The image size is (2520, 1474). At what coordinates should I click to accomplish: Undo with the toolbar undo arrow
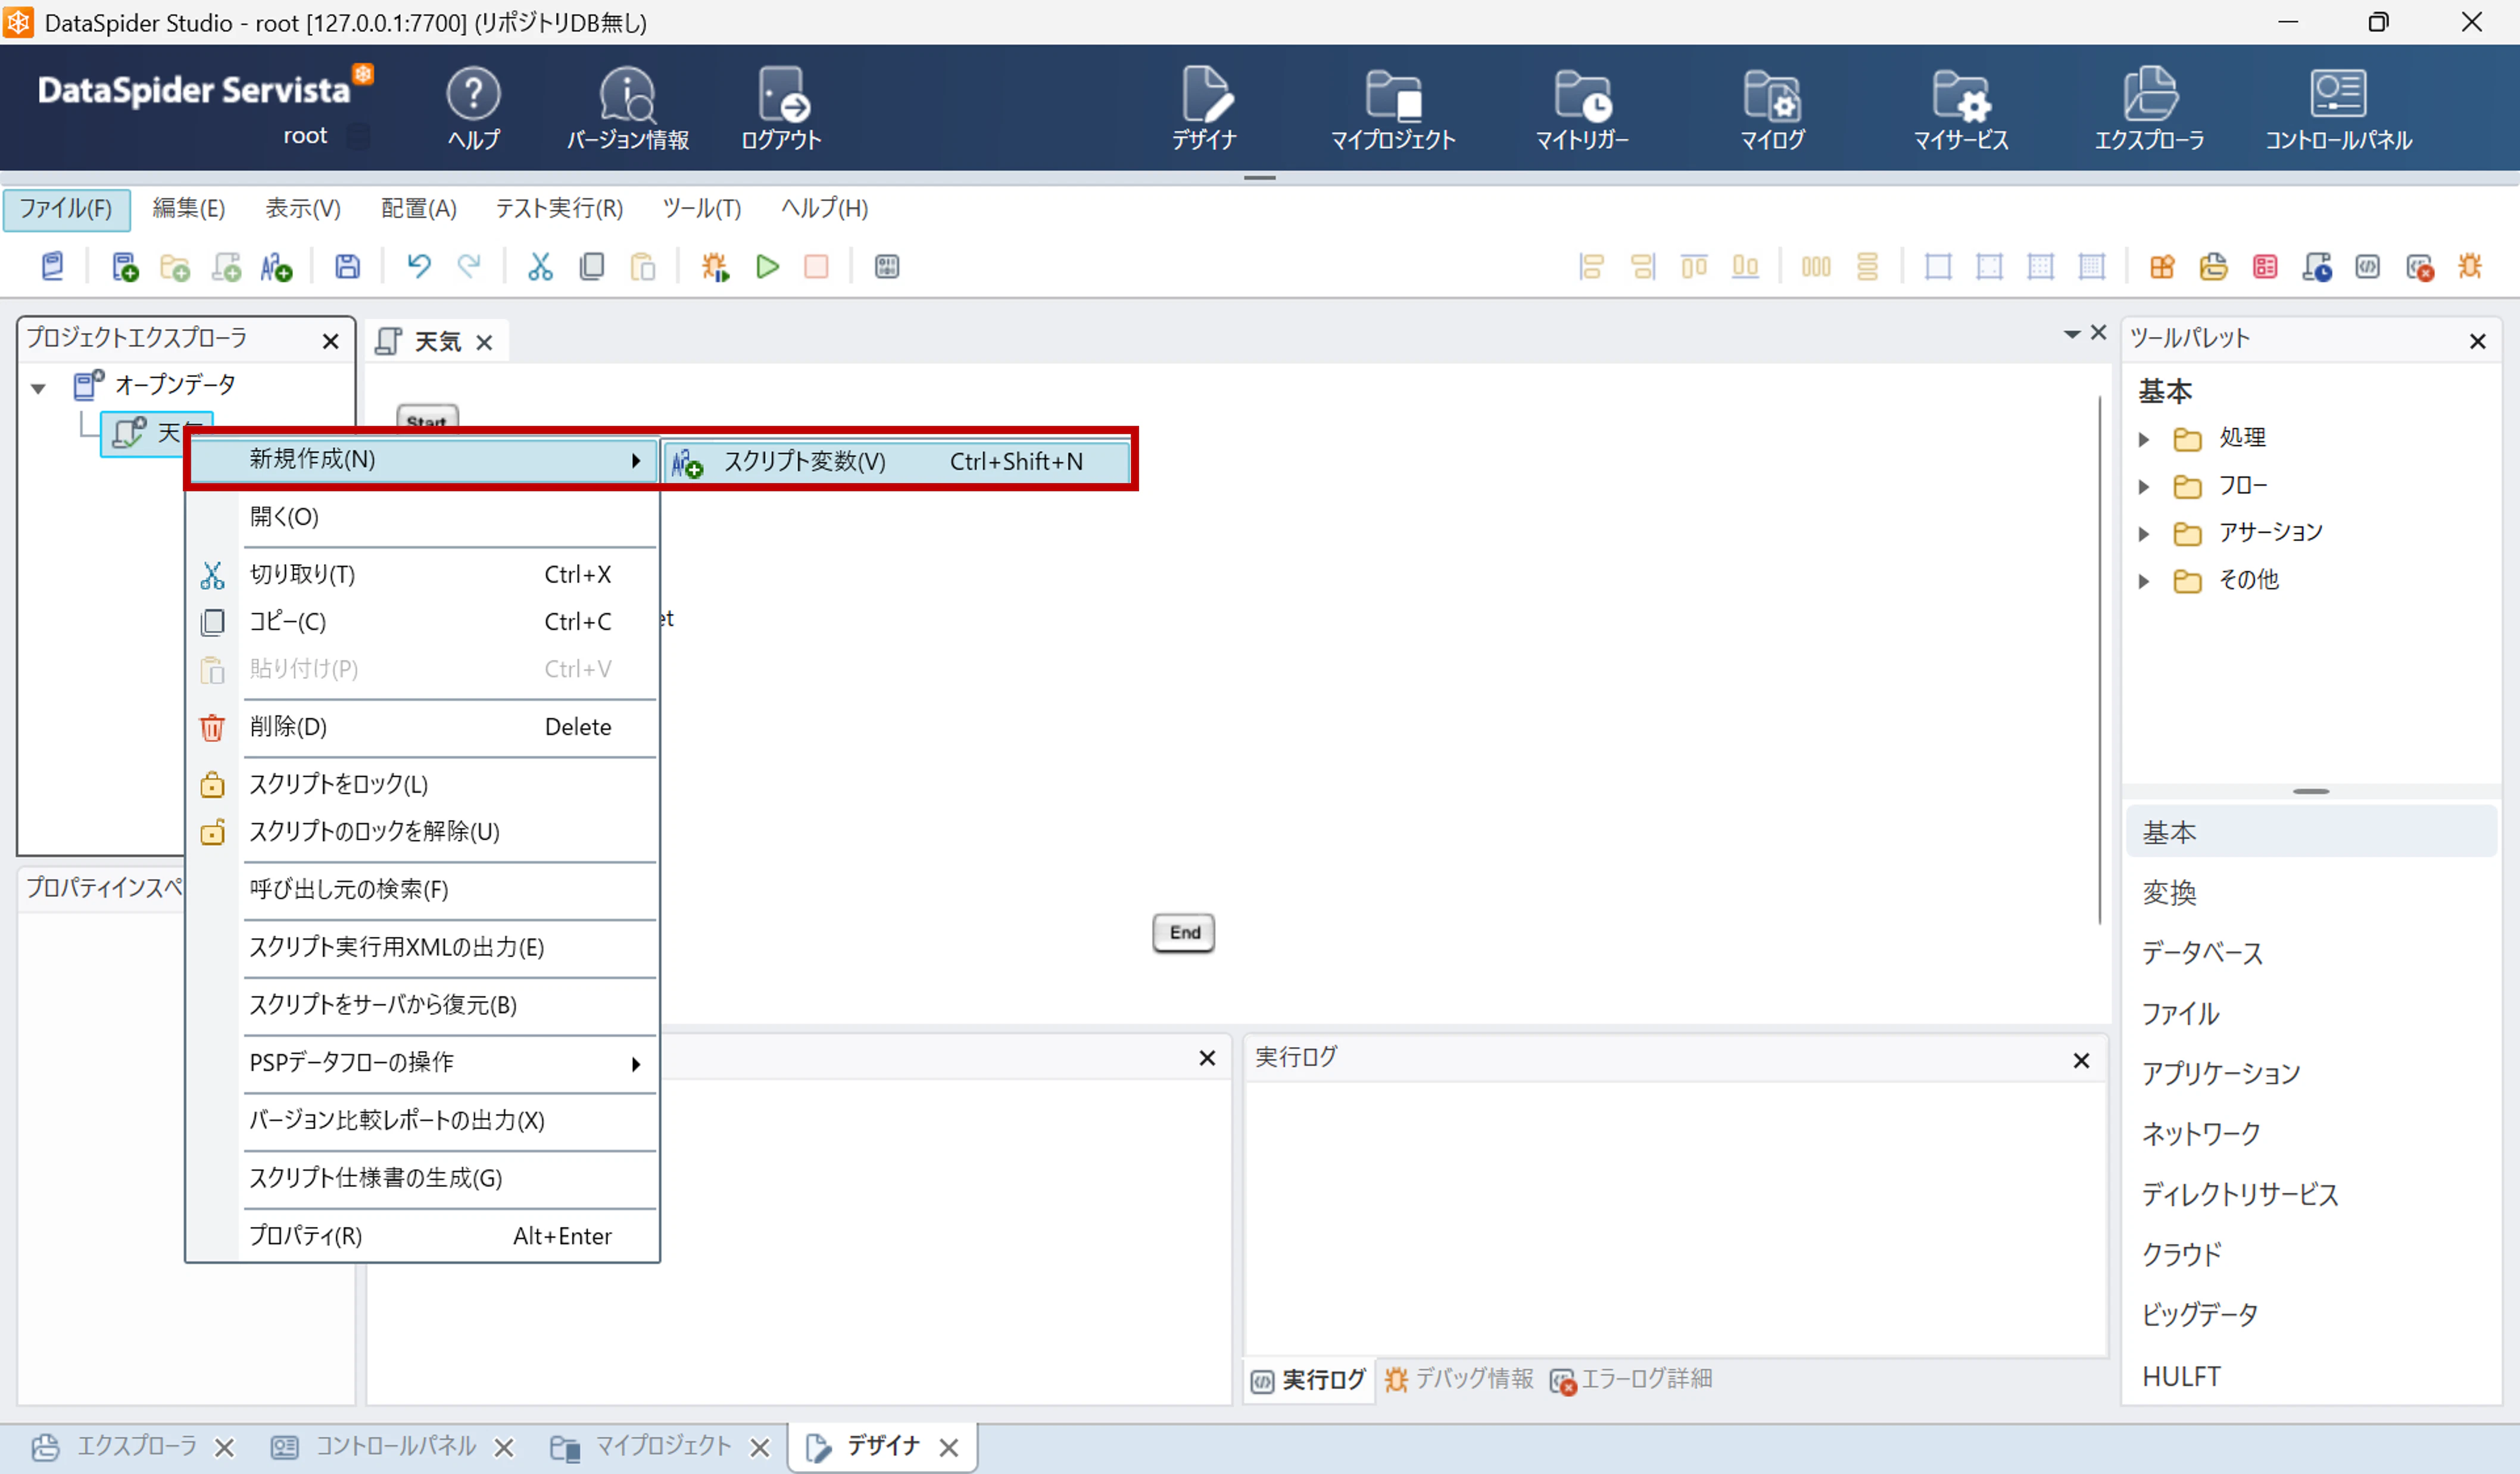(x=418, y=267)
